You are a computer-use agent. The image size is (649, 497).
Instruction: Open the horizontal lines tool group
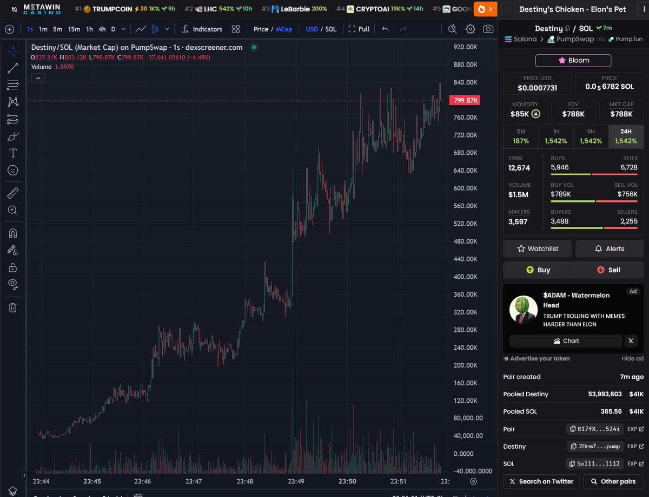pyautogui.click(x=13, y=85)
